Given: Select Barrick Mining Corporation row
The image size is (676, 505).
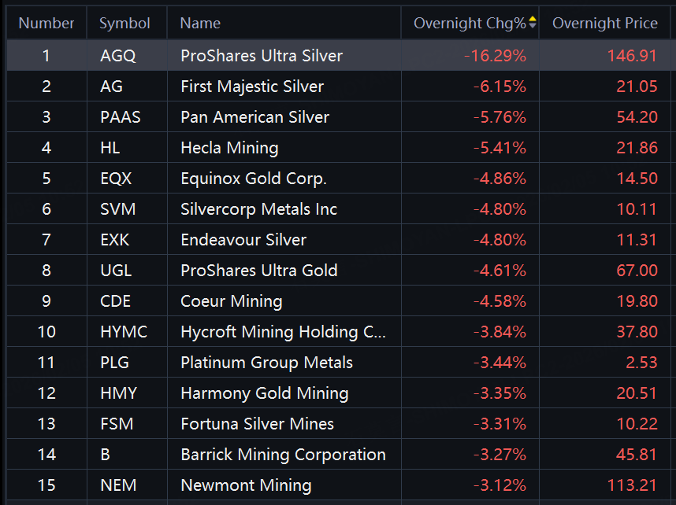Looking at the screenshot, I should [283, 455].
